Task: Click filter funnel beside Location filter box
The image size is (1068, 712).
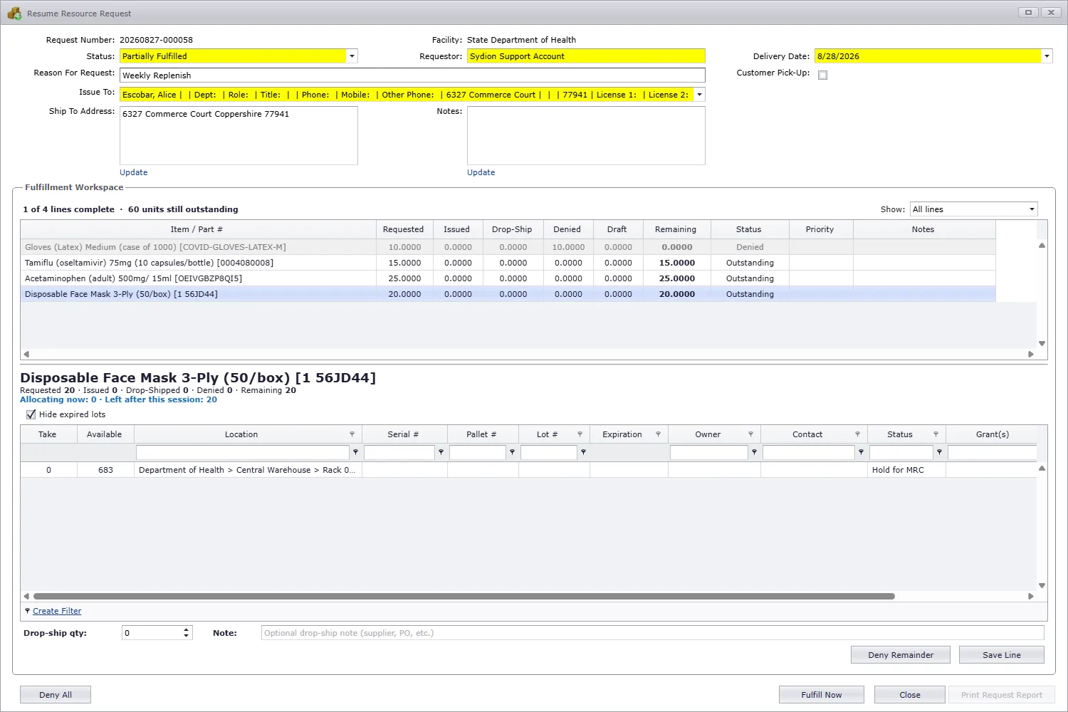Action: pyautogui.click(x=355, y=452)
